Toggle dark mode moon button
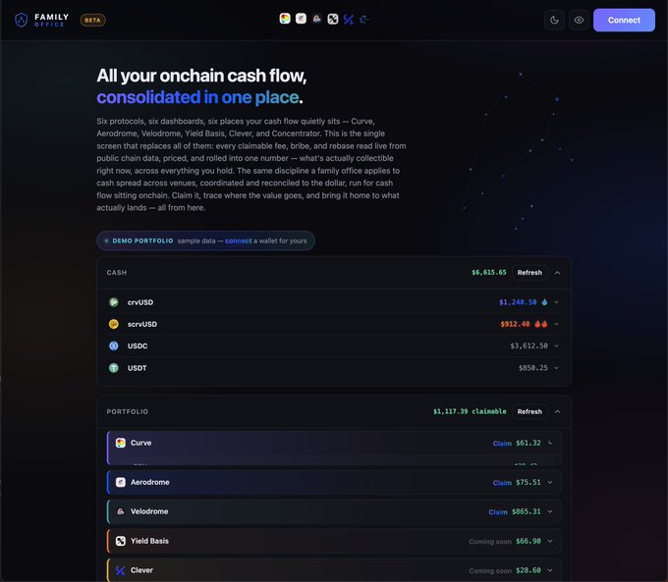This screenshot has height=582, width=668. click(554, 20)
